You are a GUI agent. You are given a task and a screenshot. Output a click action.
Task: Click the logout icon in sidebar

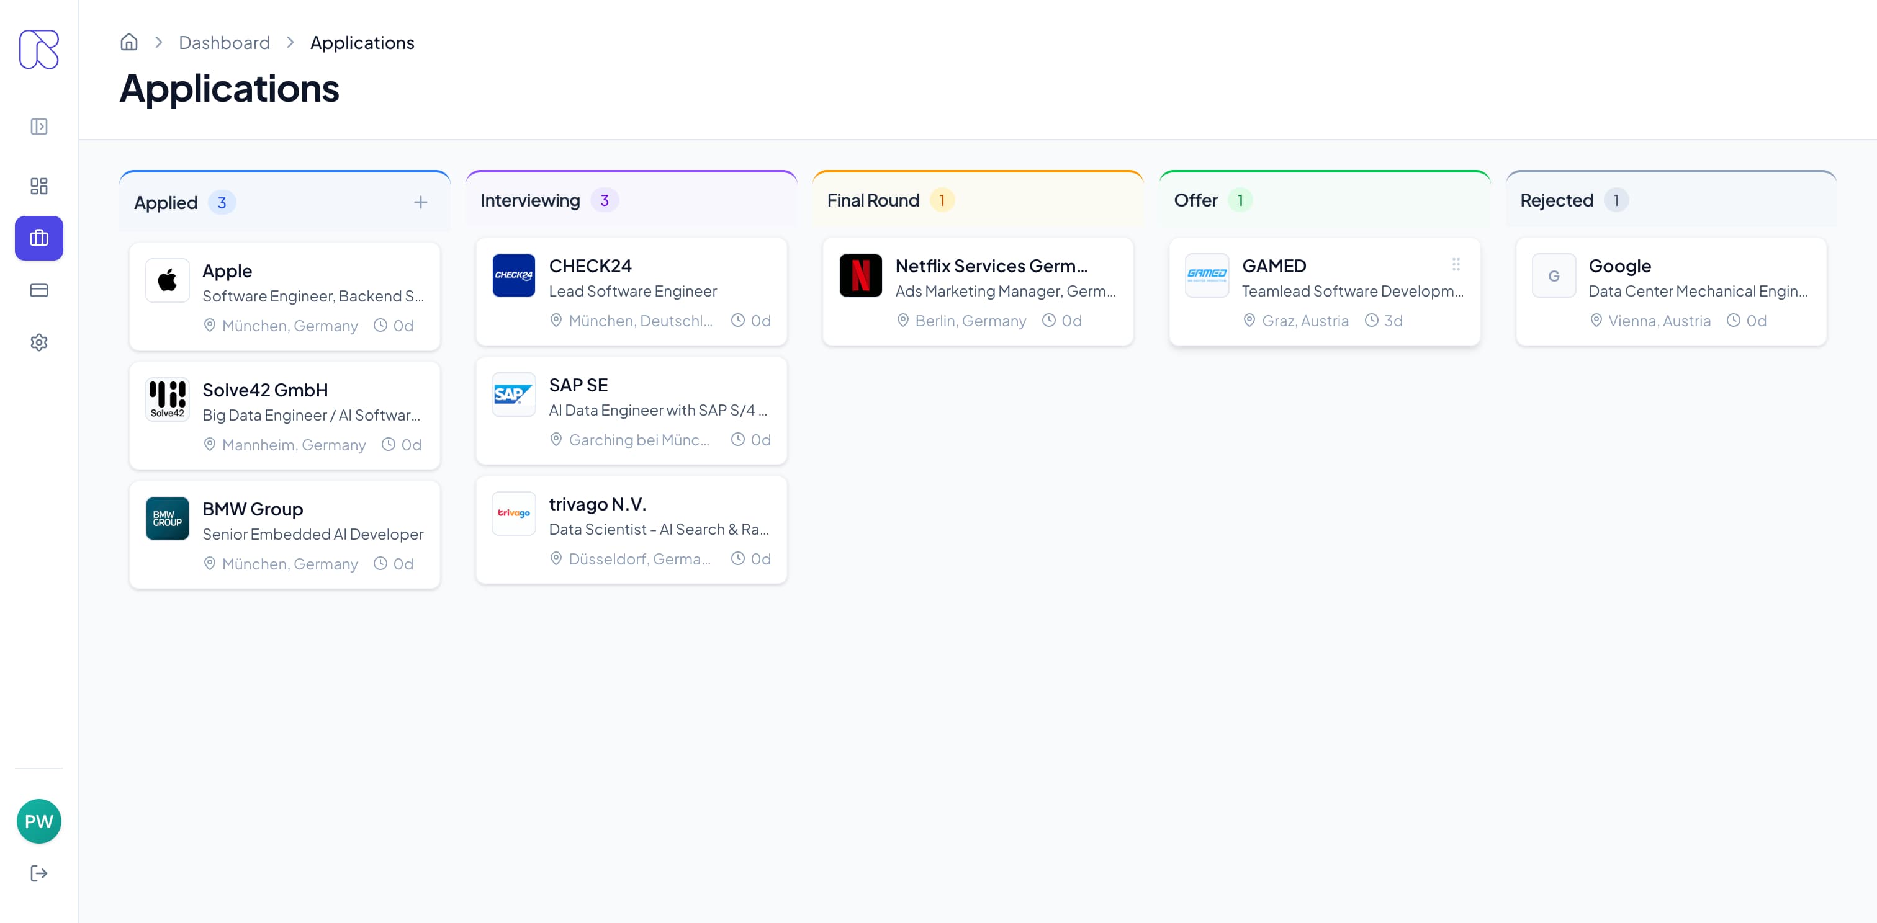(x=38, y=873)
